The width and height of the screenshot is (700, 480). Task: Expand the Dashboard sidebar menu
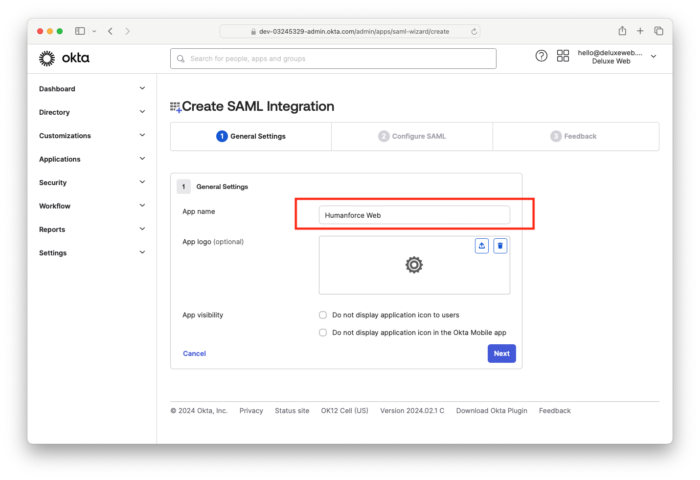92,89
